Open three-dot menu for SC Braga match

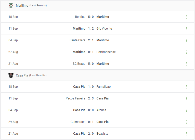click(186, 64)
